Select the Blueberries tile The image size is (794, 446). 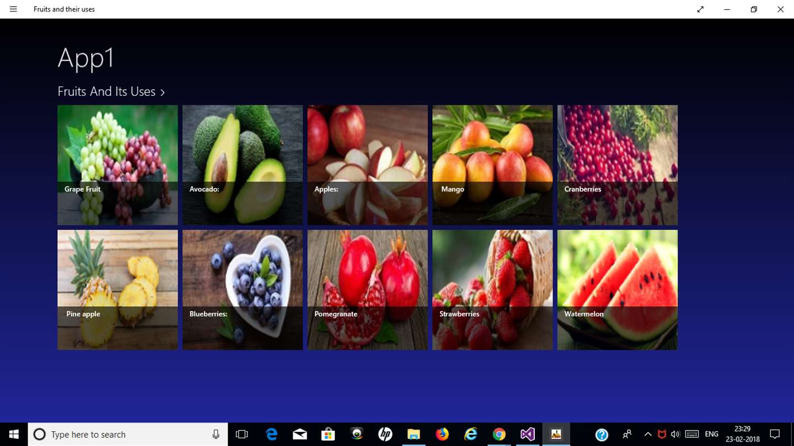point(243,290)
